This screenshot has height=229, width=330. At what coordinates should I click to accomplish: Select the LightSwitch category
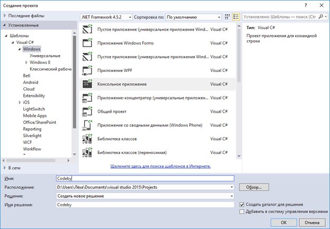(34, 109)
